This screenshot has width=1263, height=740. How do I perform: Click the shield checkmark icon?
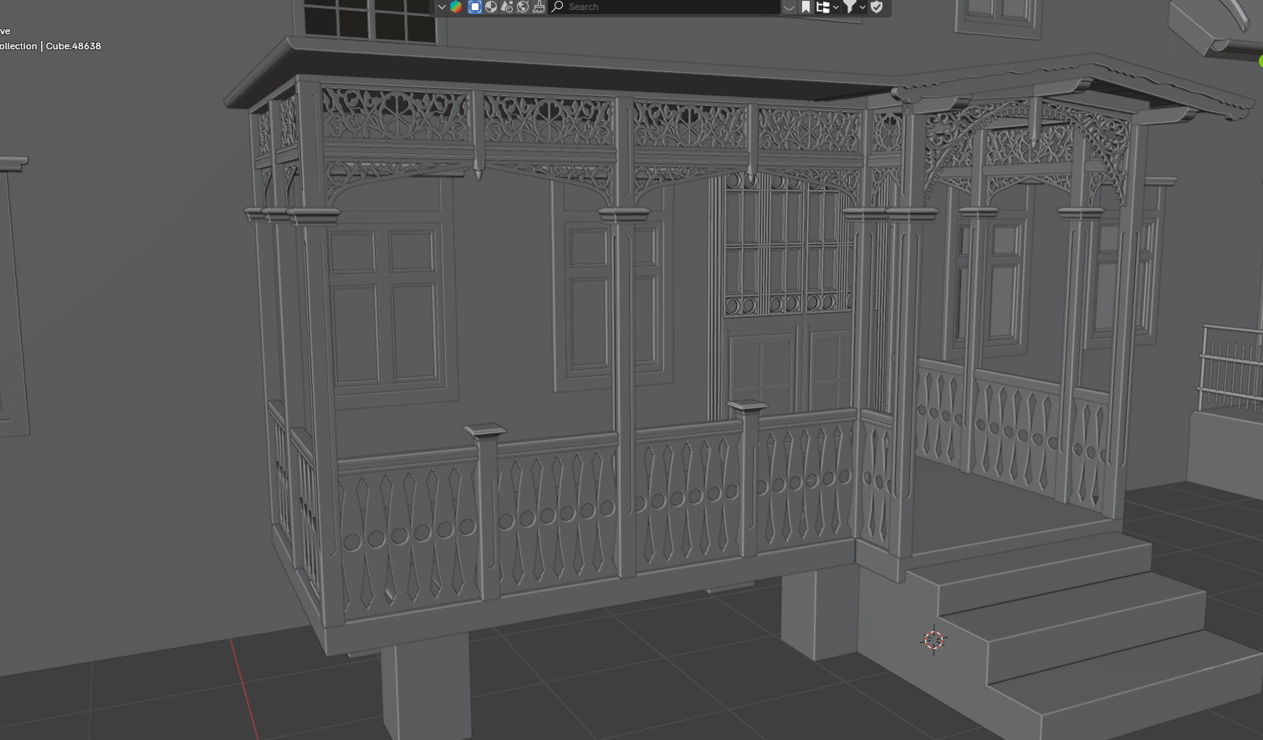point(877,7)
